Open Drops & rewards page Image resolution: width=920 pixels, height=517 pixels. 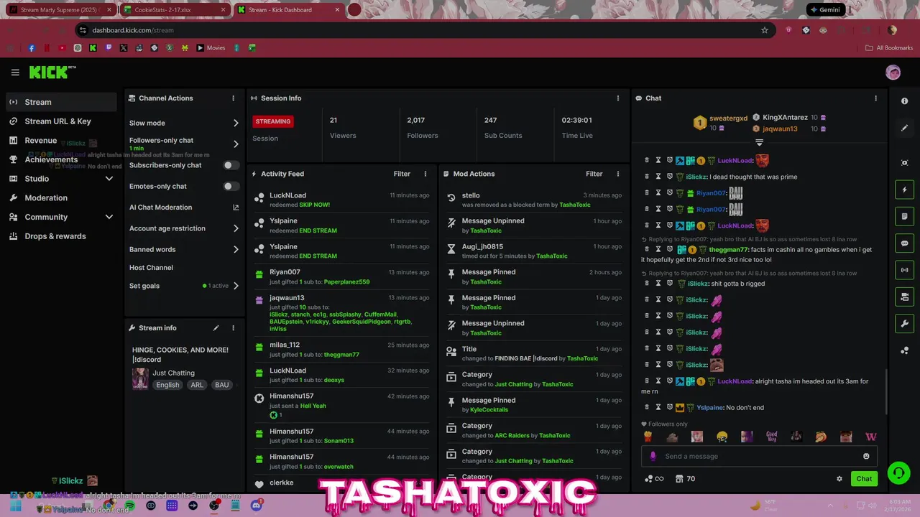(61, 236)
